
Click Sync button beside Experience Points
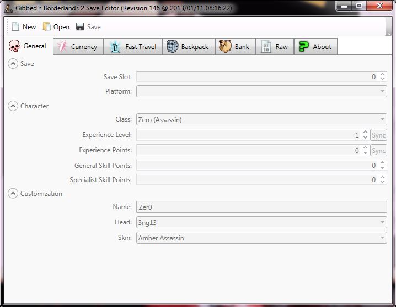click(x=378, y=150)
